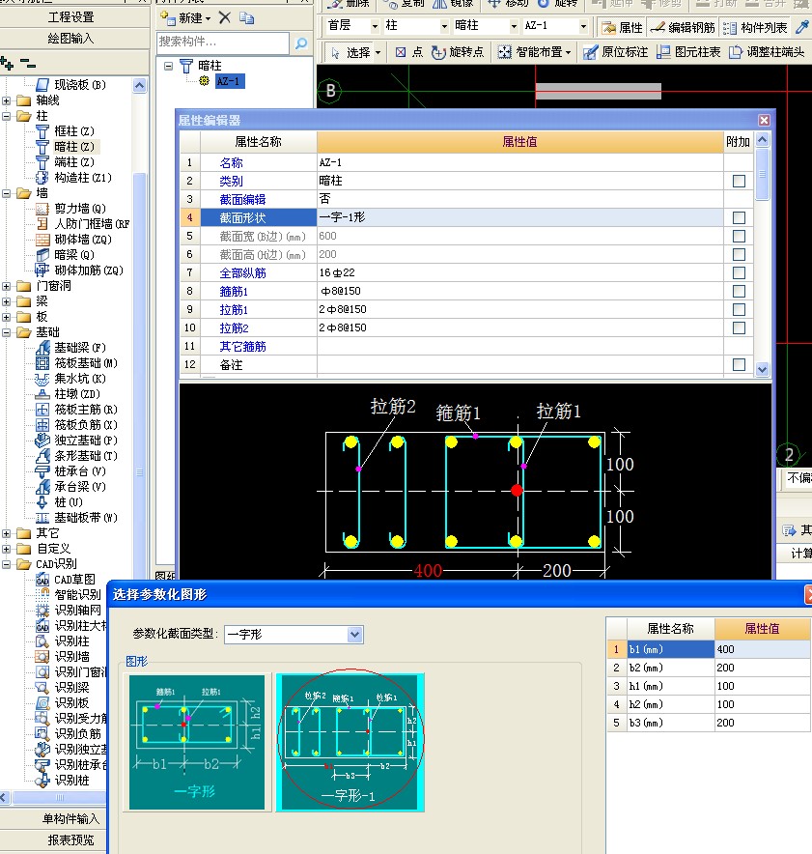Click 原位标注 in-place annotation tool

[x=616, y=52]
